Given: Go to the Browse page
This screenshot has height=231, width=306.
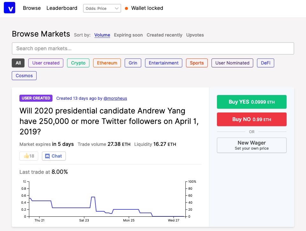Looking at the screenshot, I should pos(32,8).
